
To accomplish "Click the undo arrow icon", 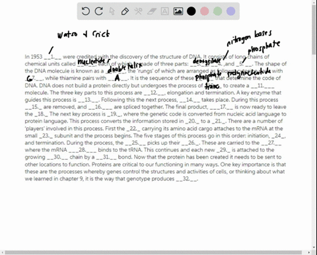I will pos(85,11).
